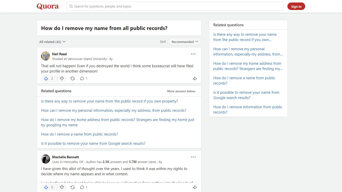The width and height of the screenshot is (342, 192).
Task: Reshare Mechelle Bennett's answer
Action: click(x=73, y=187)
